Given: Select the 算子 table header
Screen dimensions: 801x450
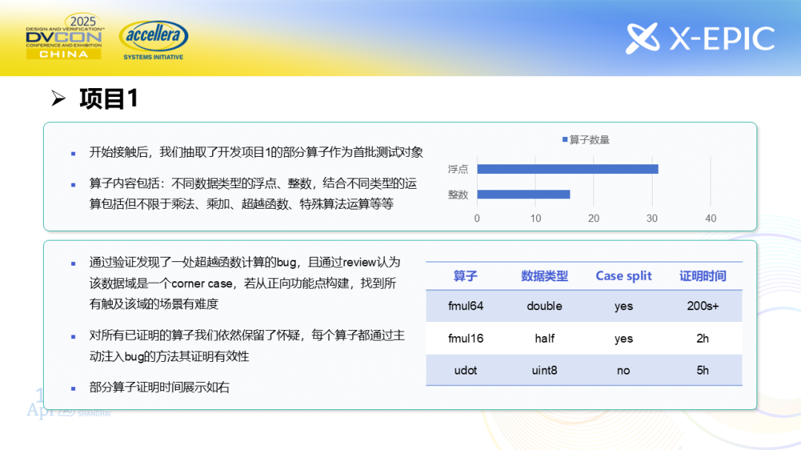Looking at the screenshot, I should click(x=467, y=276).
